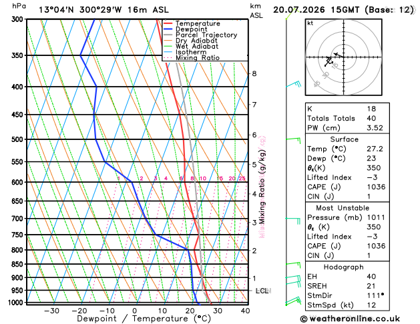Click the StmSpd (kt) value '12'

(x=371, y=305)
